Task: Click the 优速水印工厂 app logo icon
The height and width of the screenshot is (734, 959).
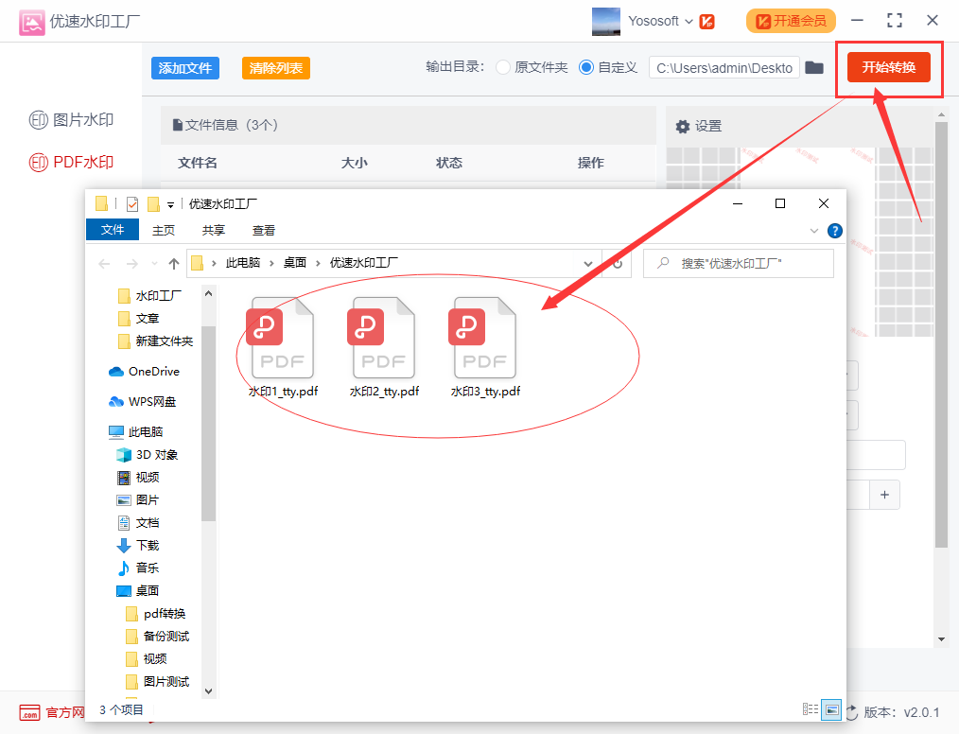Action: (32, 22)
